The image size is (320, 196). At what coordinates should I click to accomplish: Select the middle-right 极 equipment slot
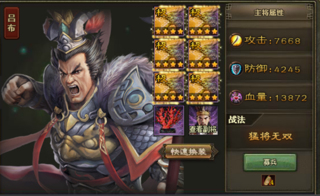point(203,54)
